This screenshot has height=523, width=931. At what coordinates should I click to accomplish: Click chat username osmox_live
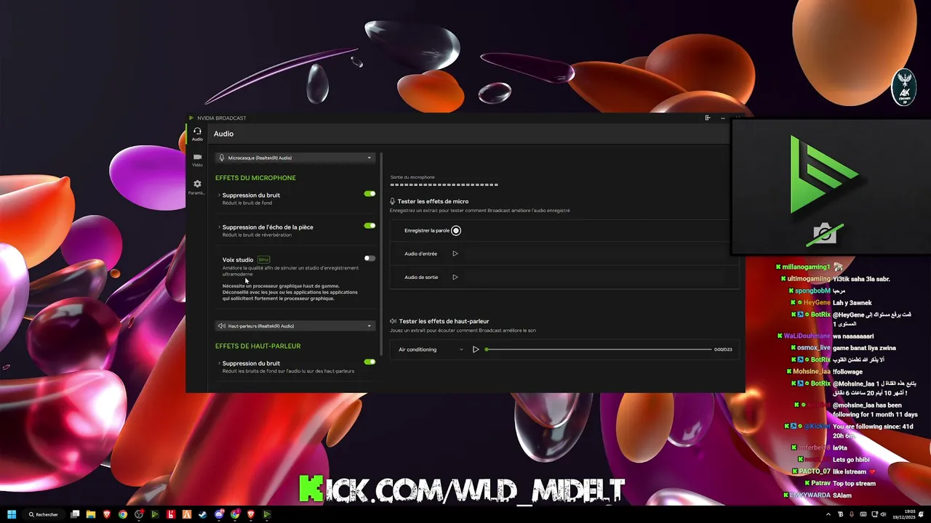814,348
